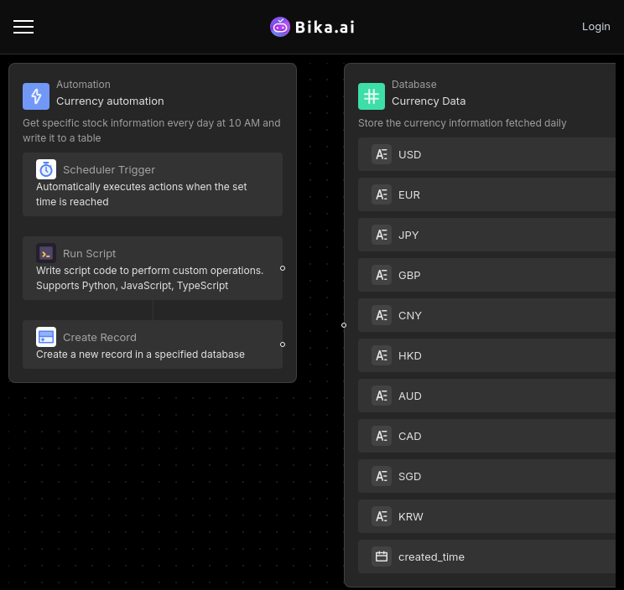This screenshot has width=624, height=590.
Task: Click the Create Record icon
Action: (x=46, y=337)
